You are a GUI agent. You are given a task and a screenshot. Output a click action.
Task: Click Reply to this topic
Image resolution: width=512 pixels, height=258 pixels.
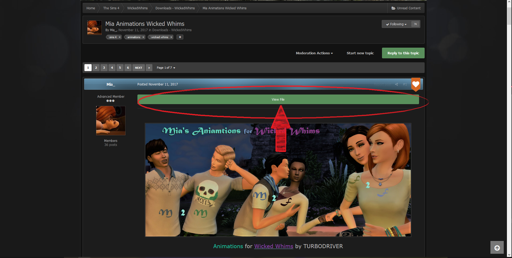[x=403, y=53]
